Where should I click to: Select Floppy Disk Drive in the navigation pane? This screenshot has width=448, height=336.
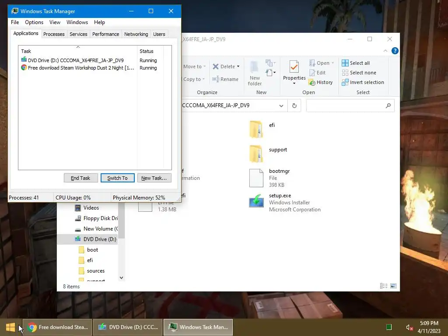click(x=96, y=219)
